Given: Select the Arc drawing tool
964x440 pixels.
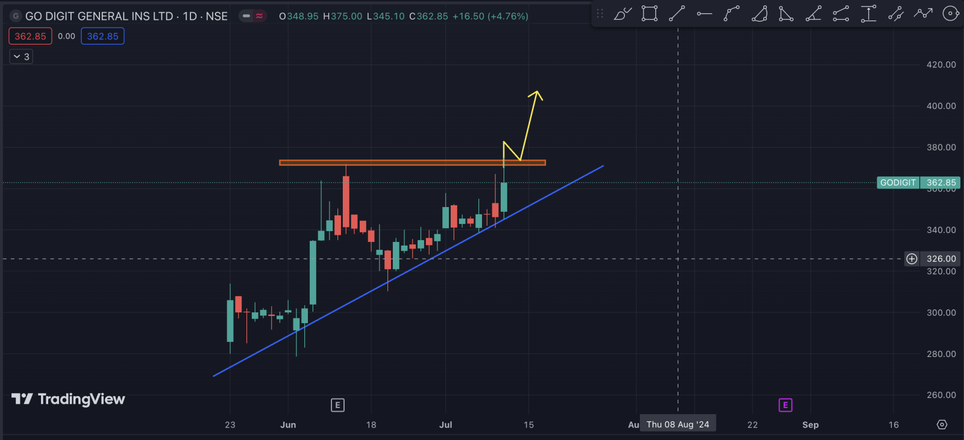Looking at the screenshot, I should [x=759, y=13].
